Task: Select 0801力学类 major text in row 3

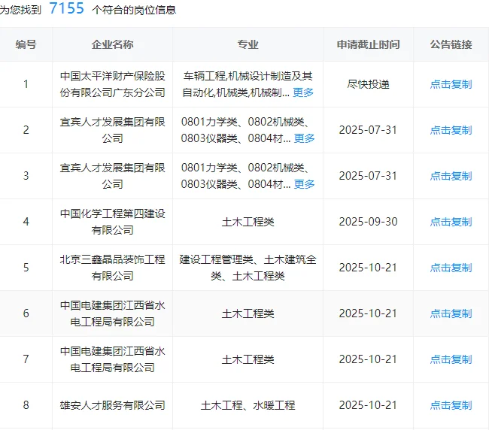Action: pos(209,168)
